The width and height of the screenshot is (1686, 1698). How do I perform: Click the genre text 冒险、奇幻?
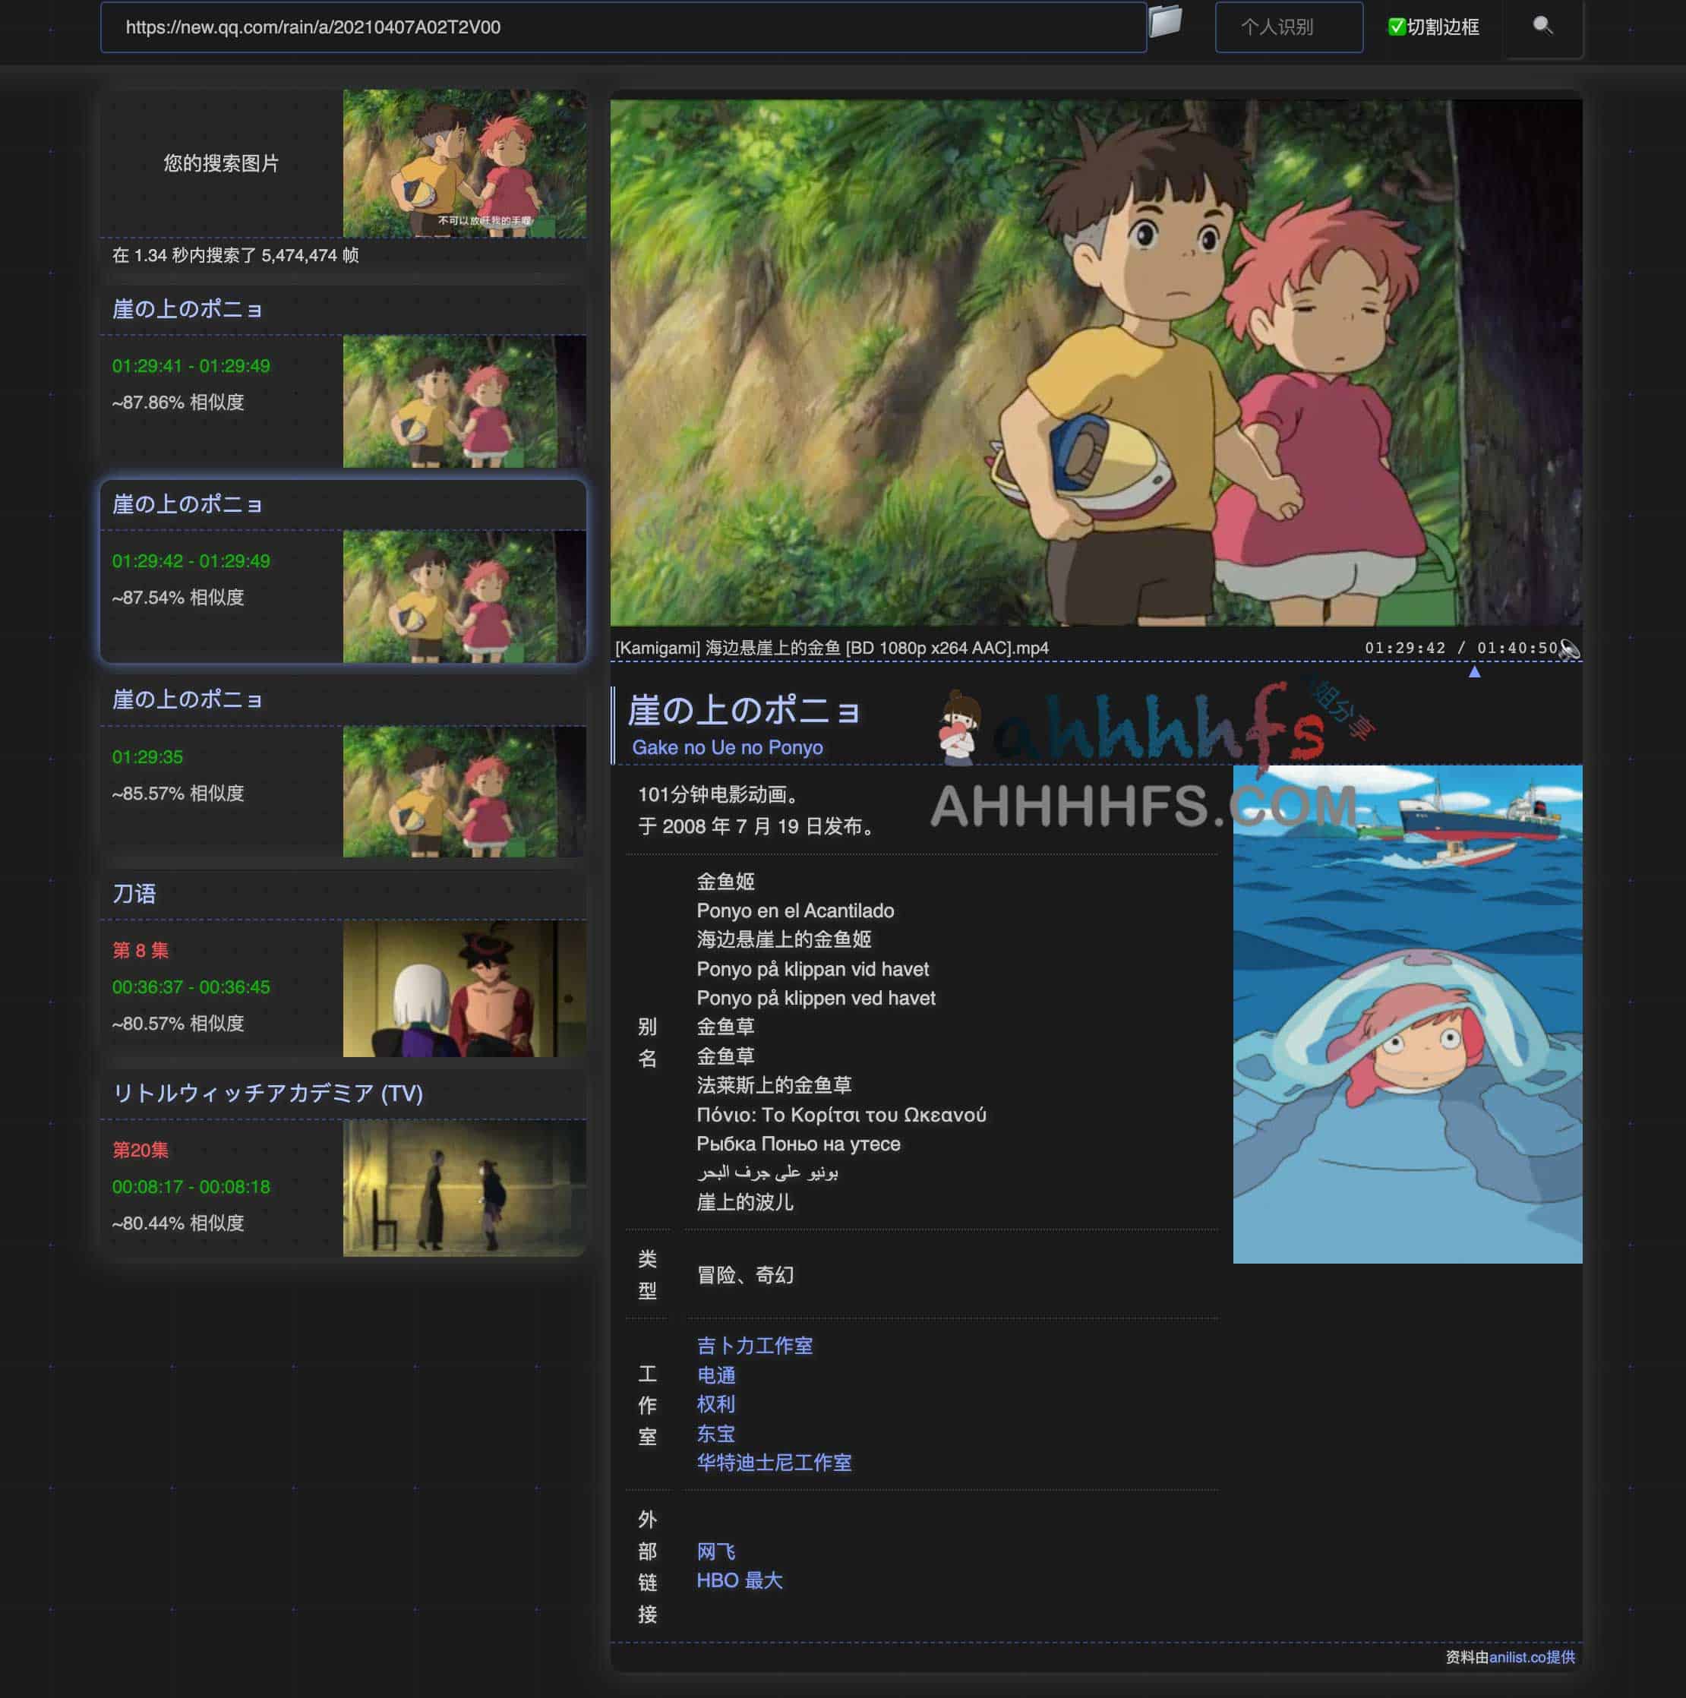[744, 1276]
